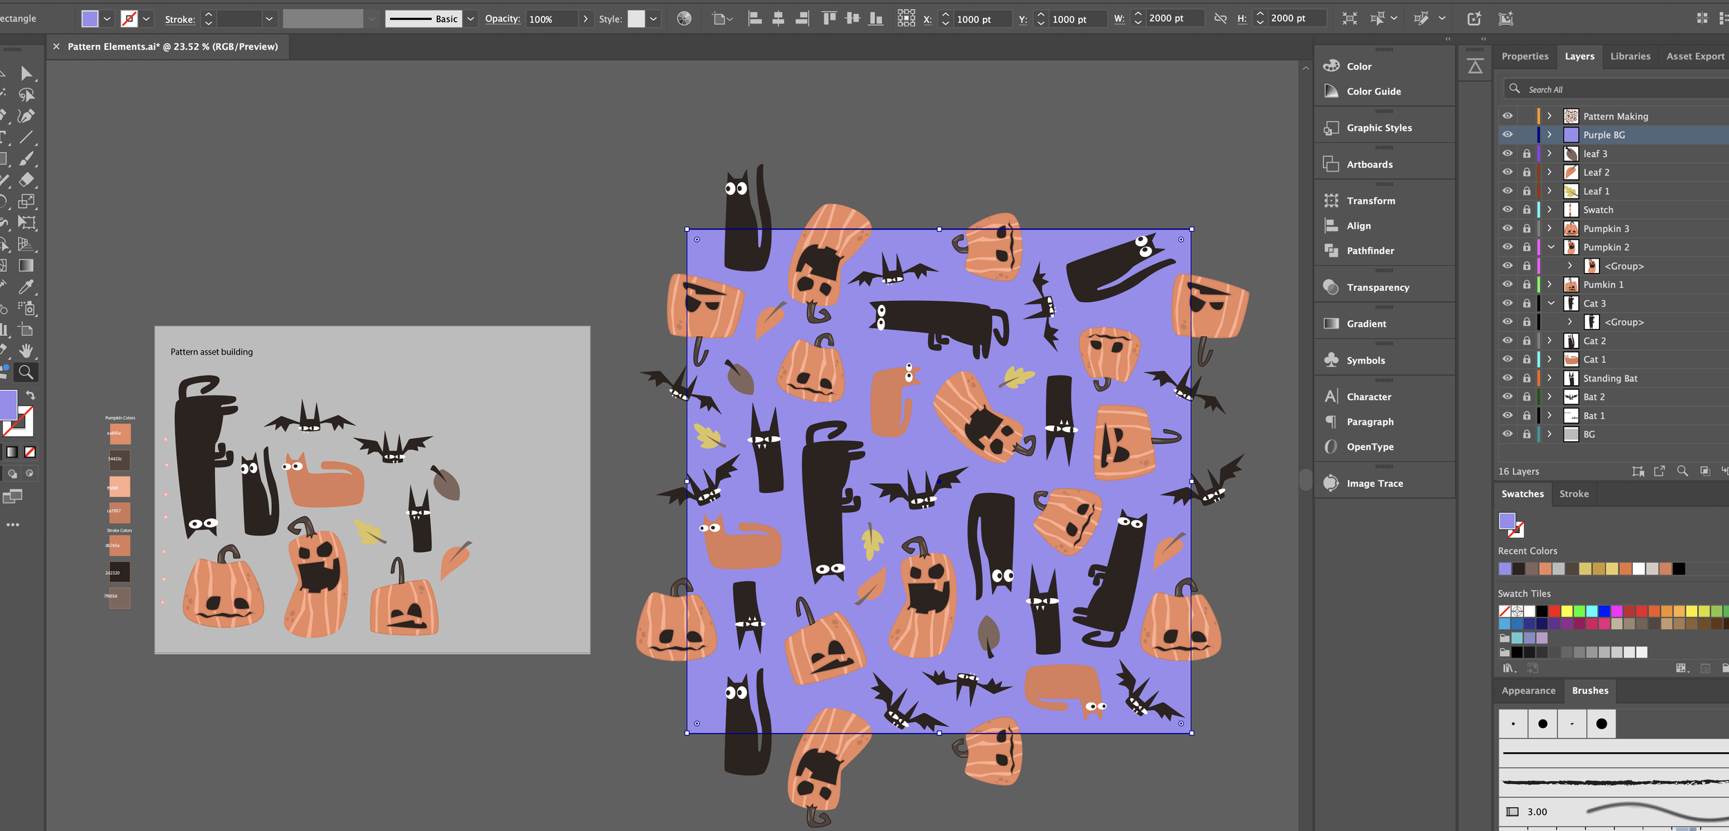Collapse the Cat 3 layer
The width and height of the screenshot is (1729, 831).
coord(1551,304)
